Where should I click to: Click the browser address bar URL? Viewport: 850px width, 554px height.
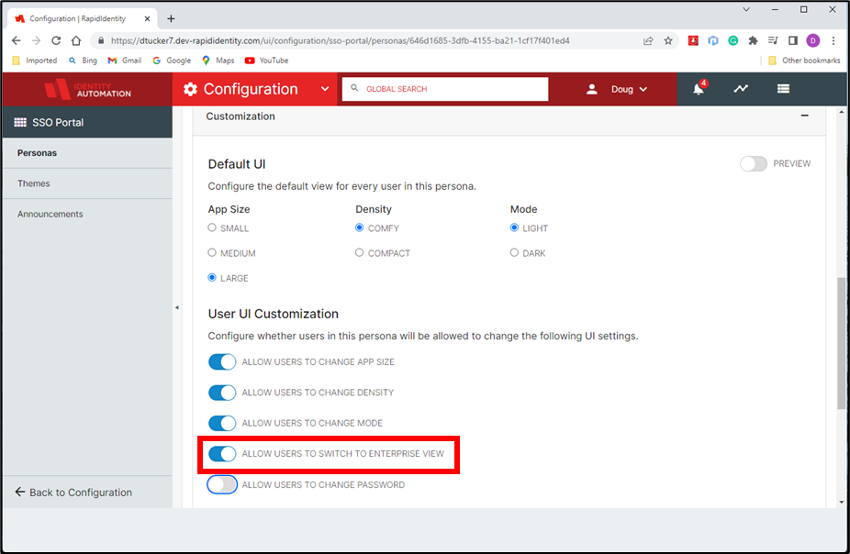click(x=341, y=40)
